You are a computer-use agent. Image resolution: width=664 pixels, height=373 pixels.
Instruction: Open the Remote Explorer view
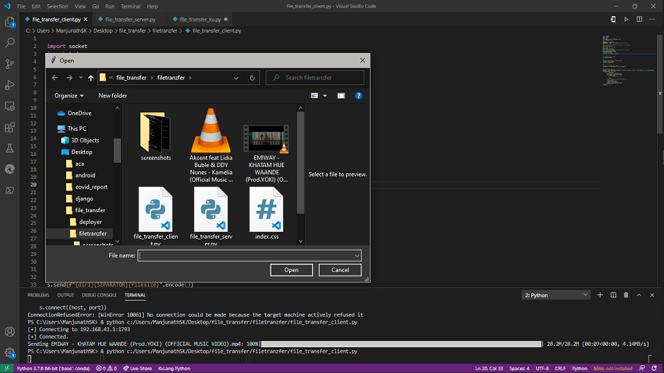click(x=10, y=106)
